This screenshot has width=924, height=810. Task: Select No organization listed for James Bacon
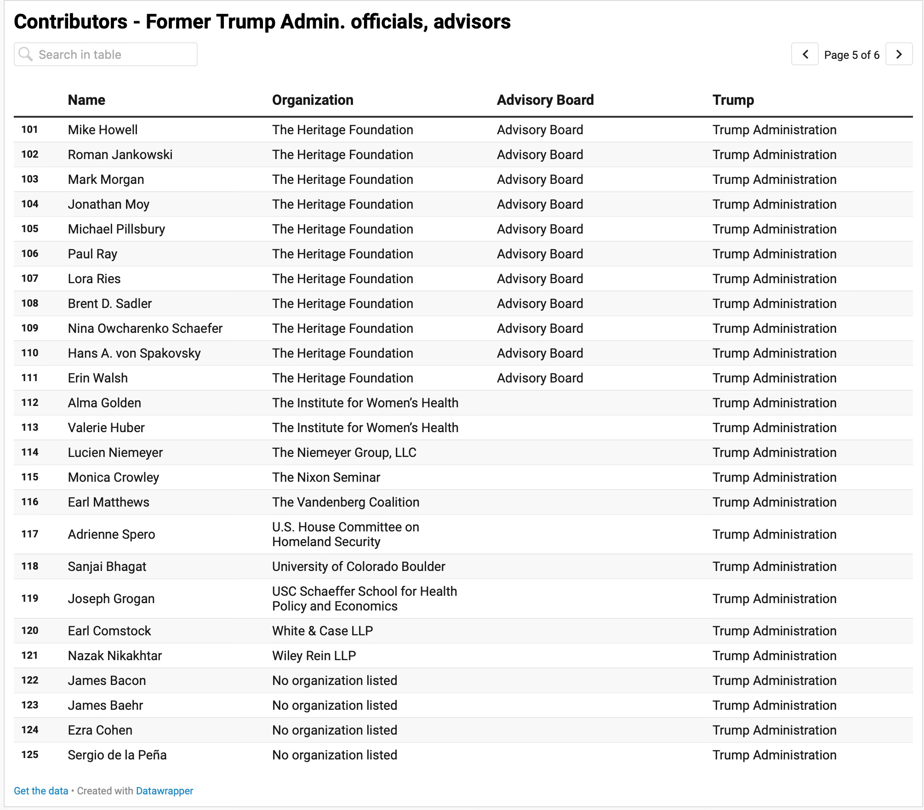pyautogui.click(x=335, y=680)
